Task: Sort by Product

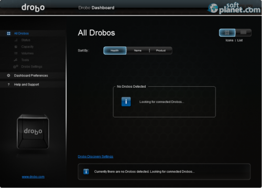Action: click(161, 51)
